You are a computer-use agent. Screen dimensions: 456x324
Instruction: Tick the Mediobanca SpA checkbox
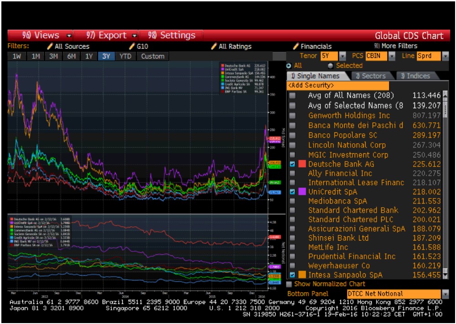[x=292, y=201]
